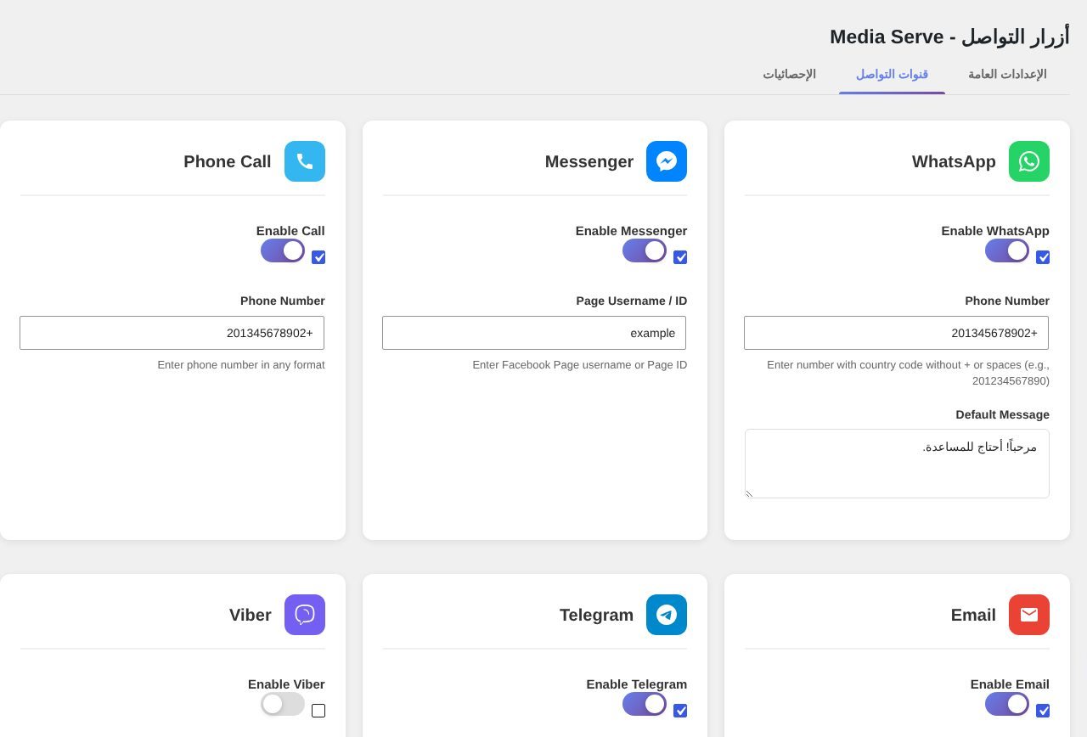Toggle the Enable Messenger switch

[x=645, y=250]
